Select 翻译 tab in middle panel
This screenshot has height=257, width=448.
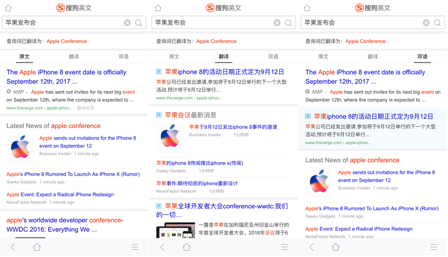[x=224, y=56]
